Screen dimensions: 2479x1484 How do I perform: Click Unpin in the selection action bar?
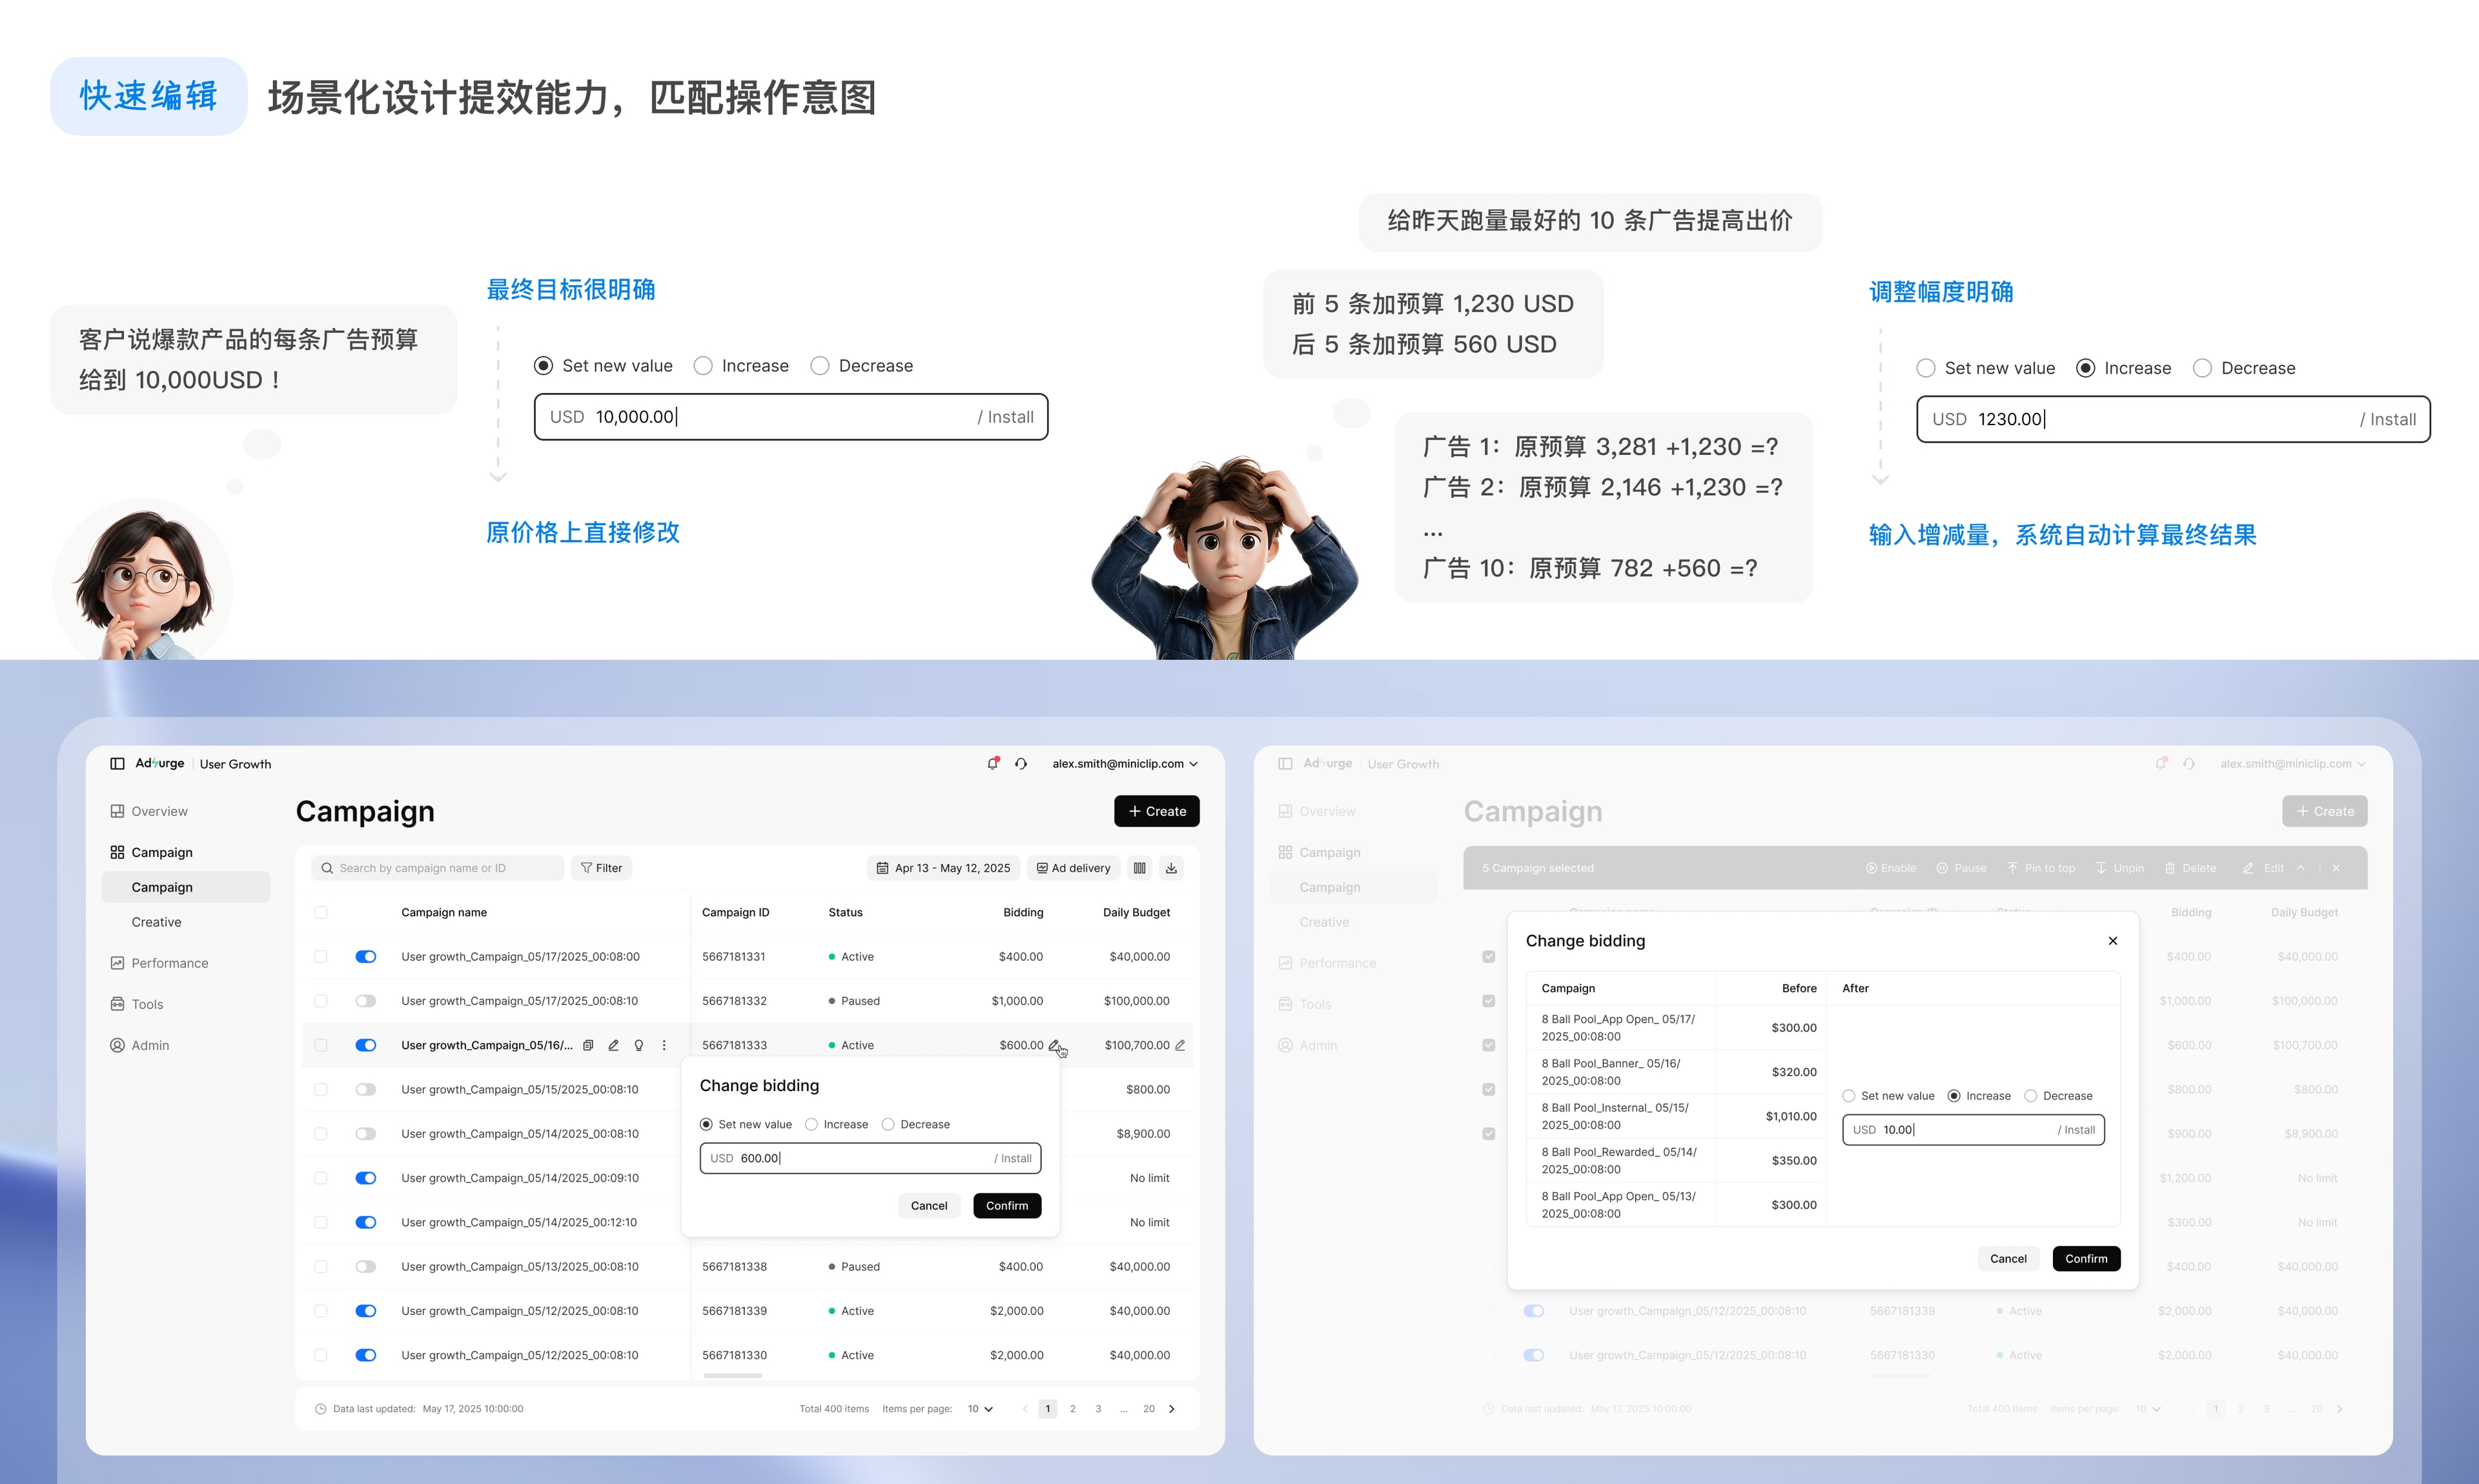pyautogui.click(x=2120, y=868)
